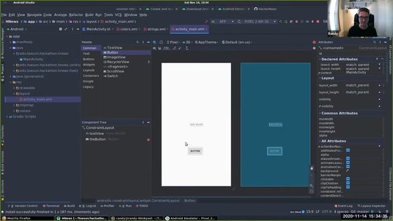Open Profiler tool window
Screen dimensions: 393x221
[107, 206]
